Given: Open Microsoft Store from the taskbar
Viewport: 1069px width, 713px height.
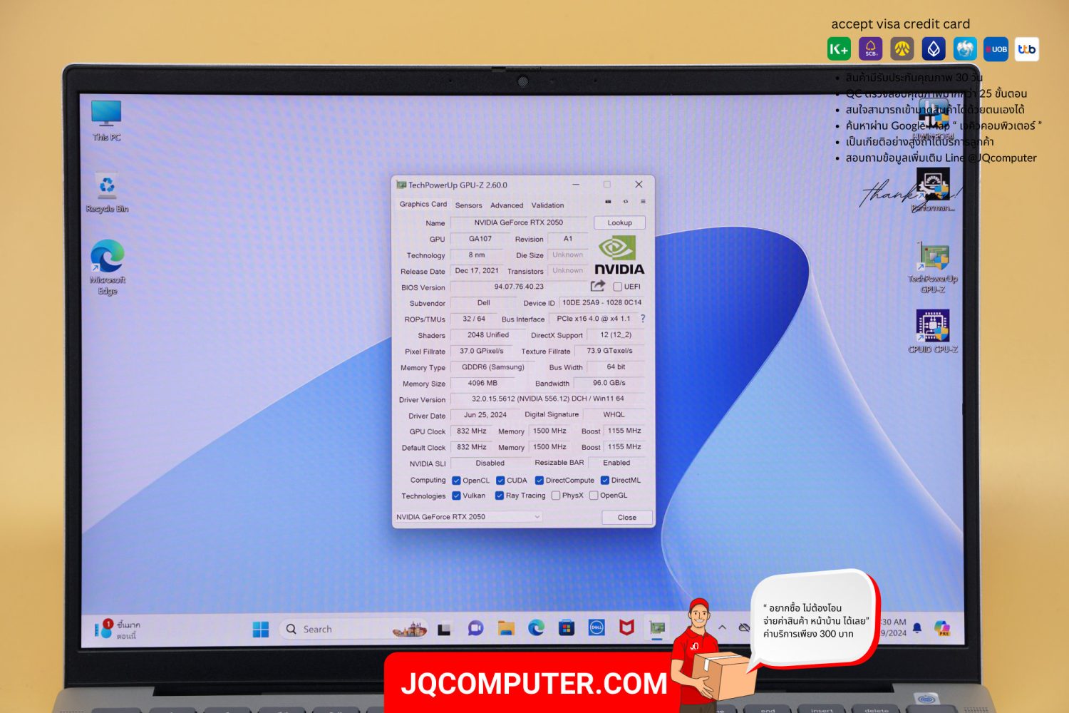Looking at the screenshot, I should point(566,627).
